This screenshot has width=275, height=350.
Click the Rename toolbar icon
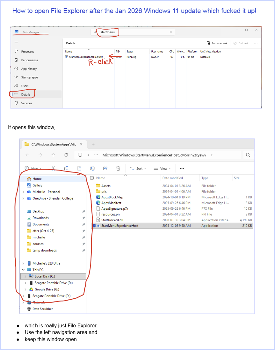[x=92, y=168]
